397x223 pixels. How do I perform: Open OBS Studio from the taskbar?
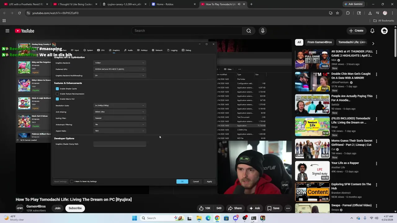pyautogui.click(x=245, y=218)
